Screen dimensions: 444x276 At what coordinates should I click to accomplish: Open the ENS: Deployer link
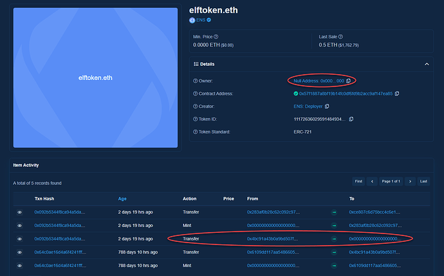tap(308, 106)
